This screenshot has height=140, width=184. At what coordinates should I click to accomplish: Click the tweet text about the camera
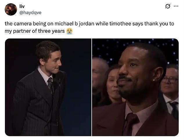pyautogui.click(x=89, y=27)
